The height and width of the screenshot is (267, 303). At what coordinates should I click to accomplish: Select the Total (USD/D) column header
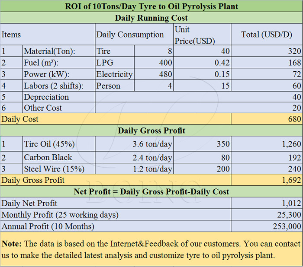point(267,35)
